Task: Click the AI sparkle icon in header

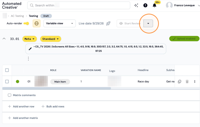Action: tap(136, 5)
